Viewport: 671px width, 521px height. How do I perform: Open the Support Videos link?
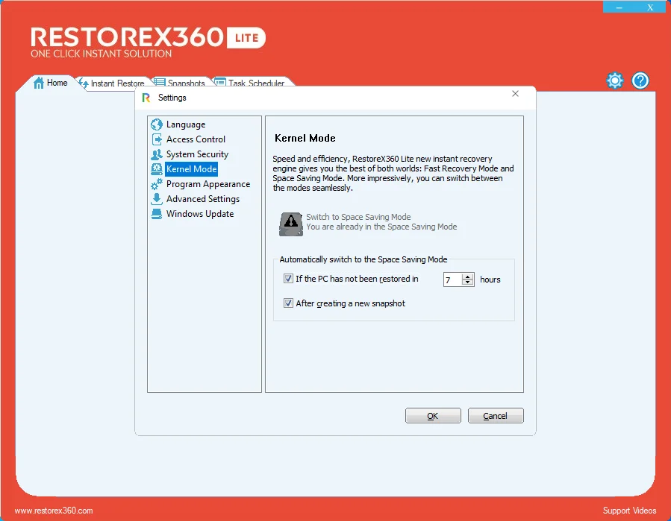tap(629, 511)
